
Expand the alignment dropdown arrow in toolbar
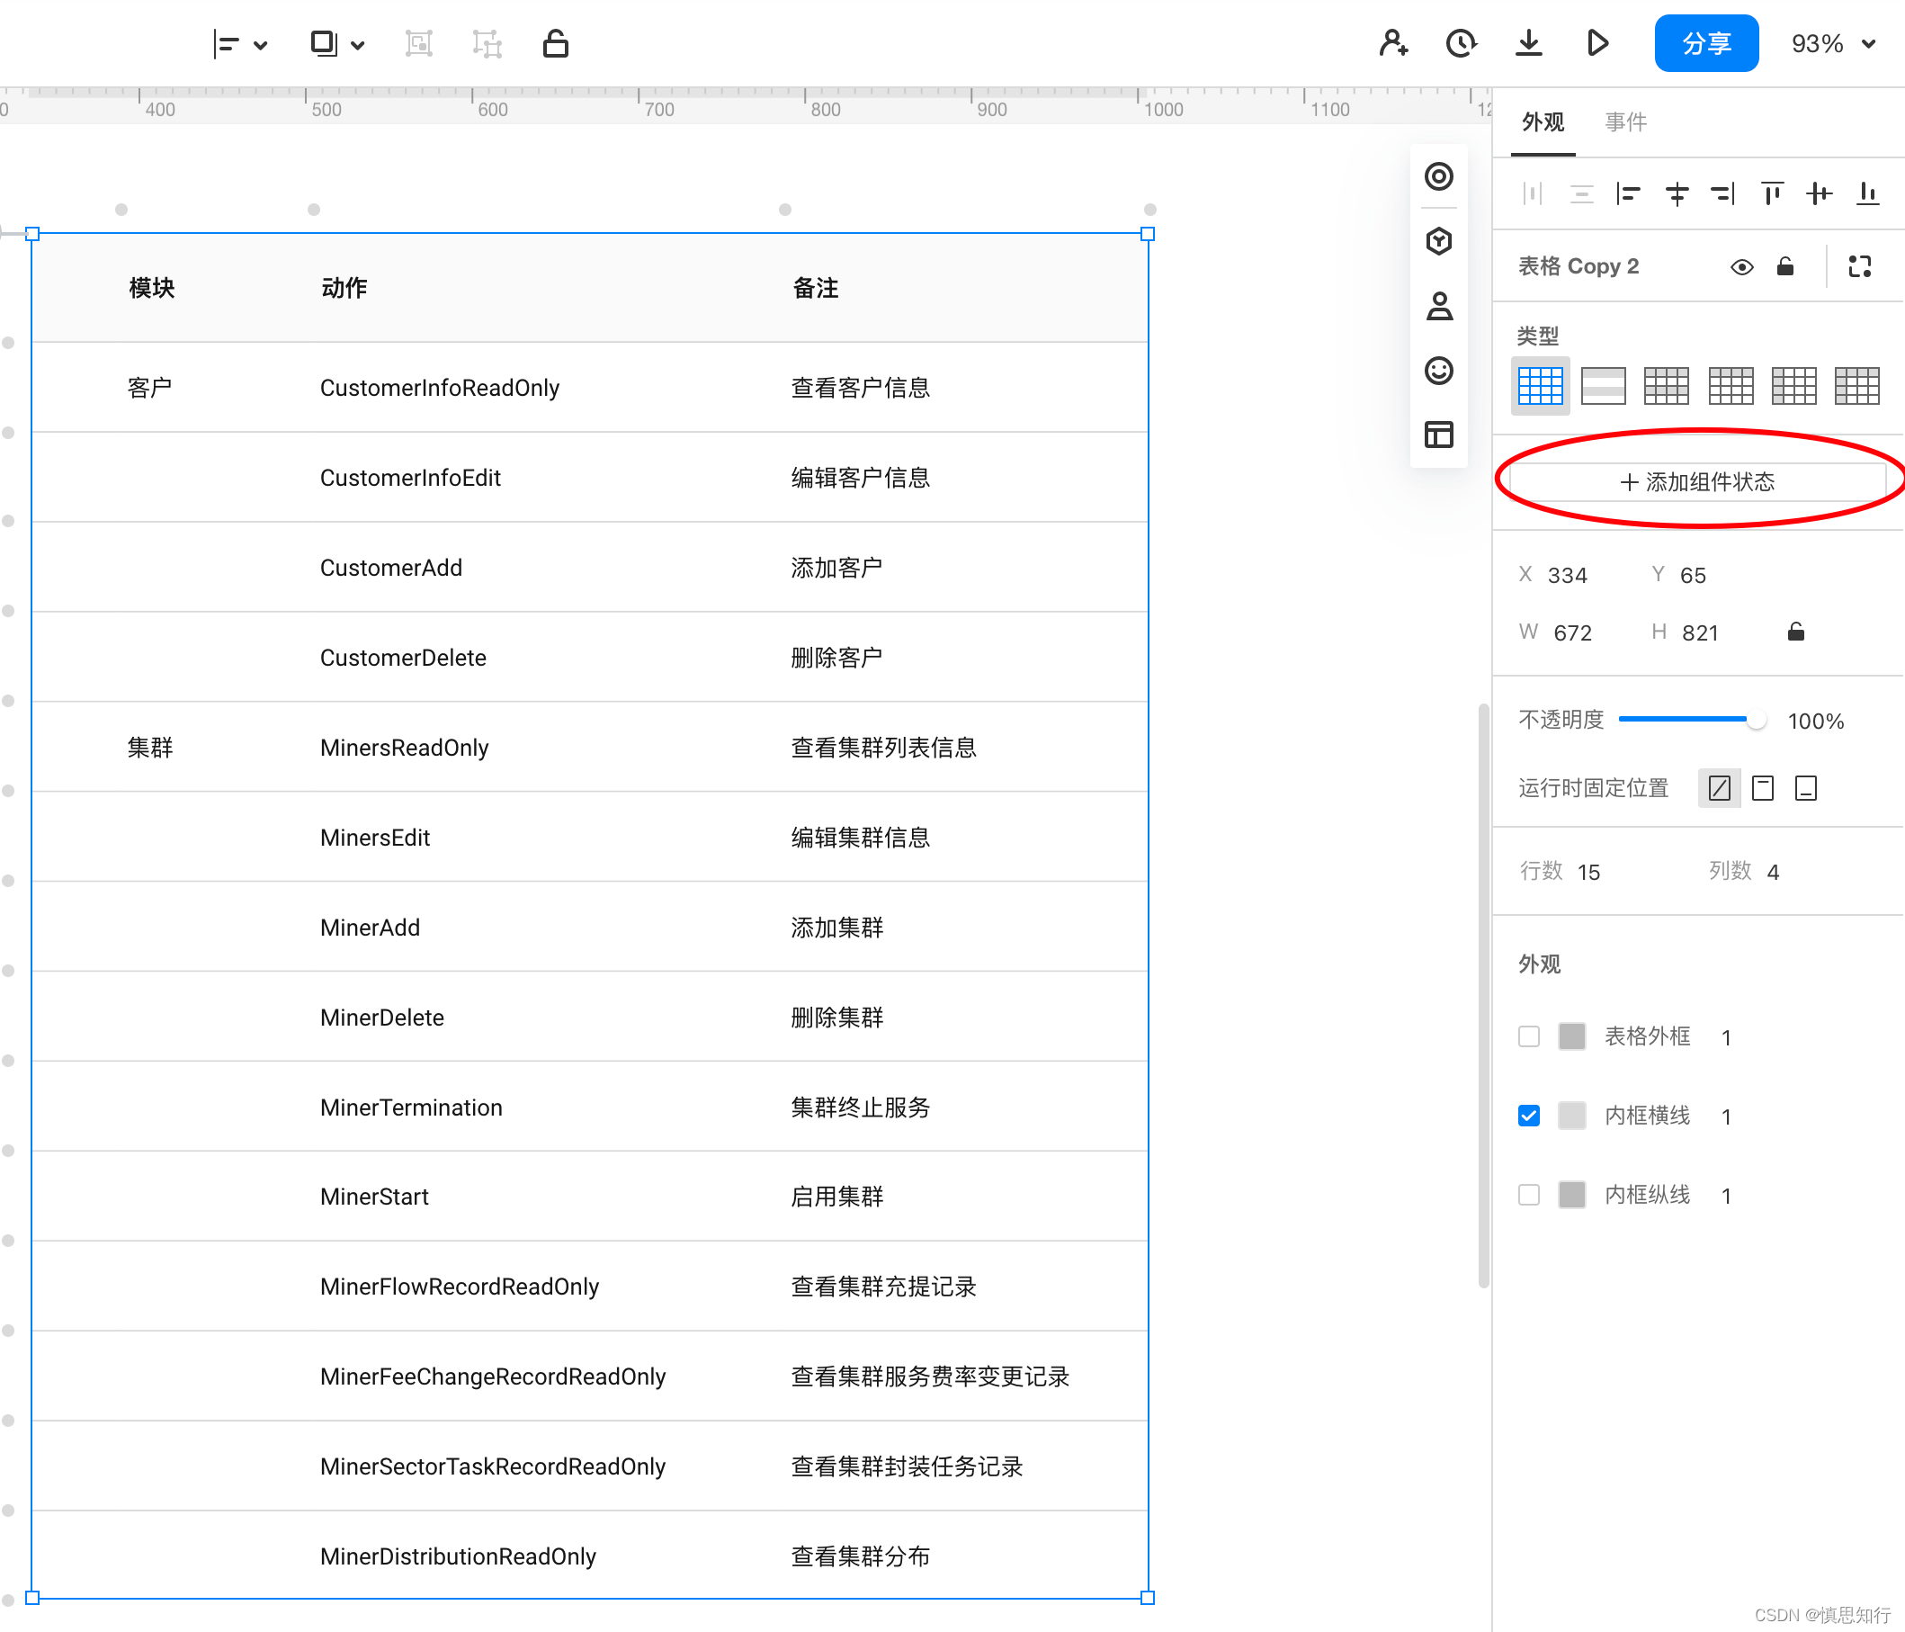pos(261,45)
